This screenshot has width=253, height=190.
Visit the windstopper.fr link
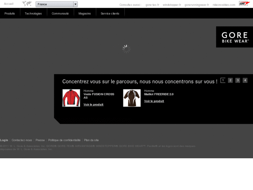tap(172, 5)
